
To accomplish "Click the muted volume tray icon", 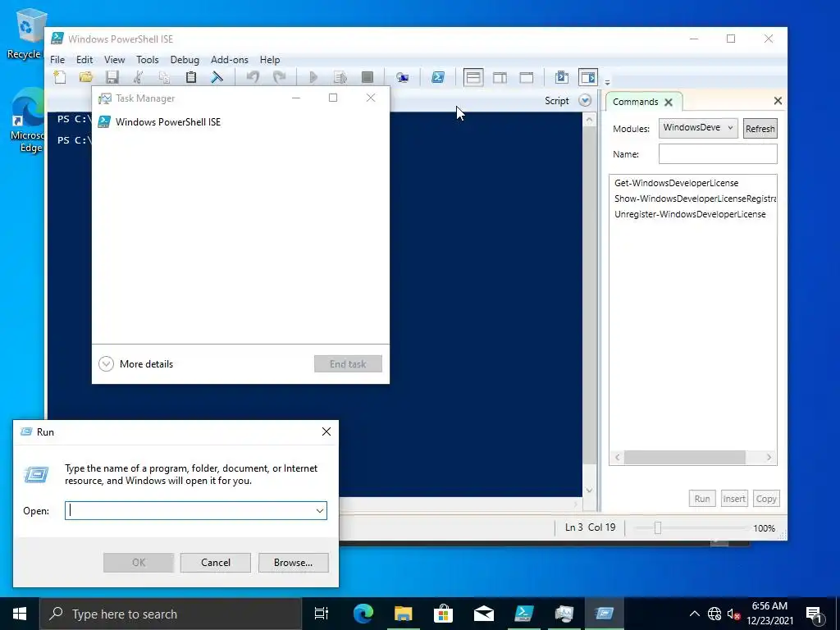I will [733, 614].
